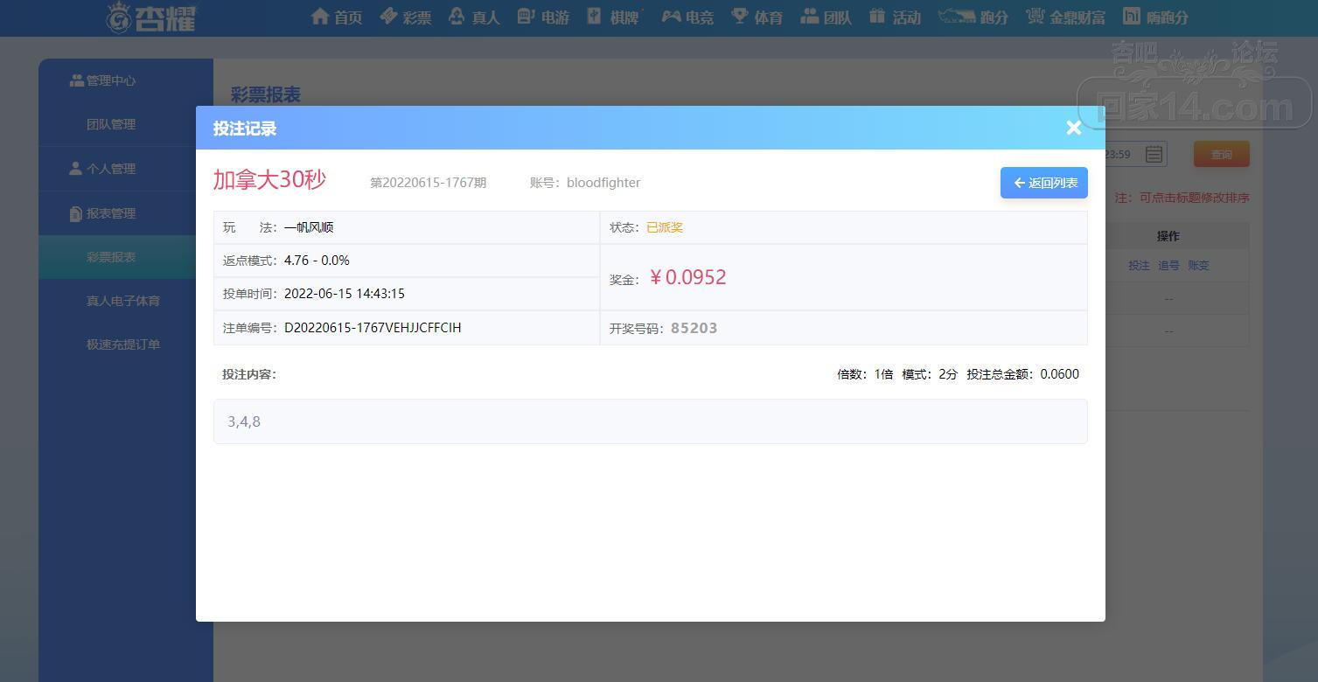Click the gift icon beside 活动
The height and width of the screenshot is (682, 1318).
point(877,16)
